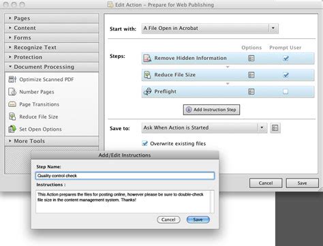Open options for Reduce File Size step
323x246 pixels.
click(251, 75)
